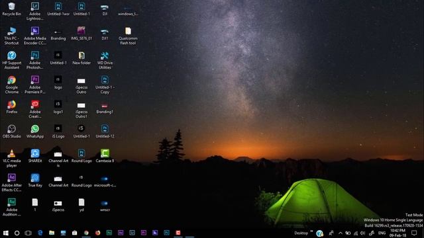The width and height of the screenshot is (424, 238).
Task: Show hidden system tray icons
Action: click(x=340, y=233)
